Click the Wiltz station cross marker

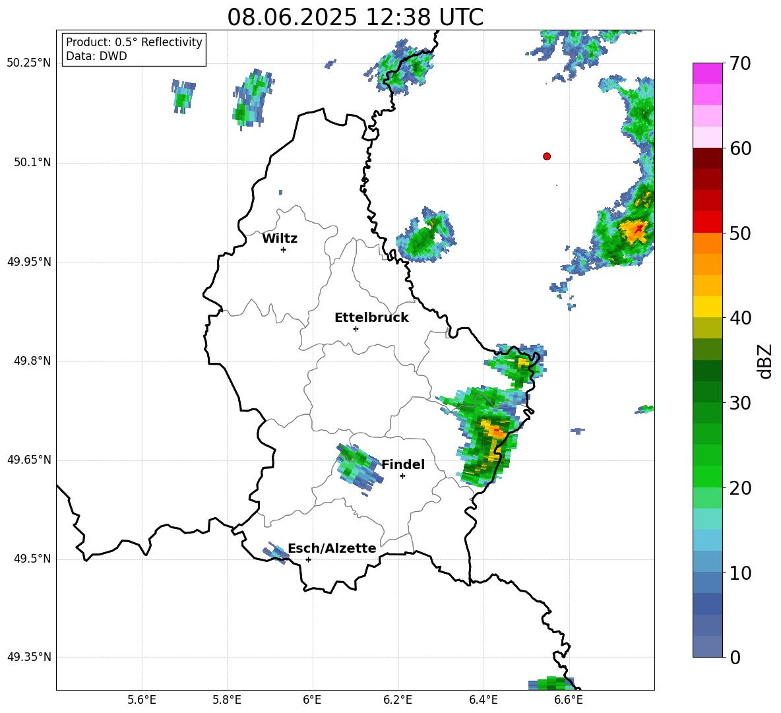pos(284,249)
